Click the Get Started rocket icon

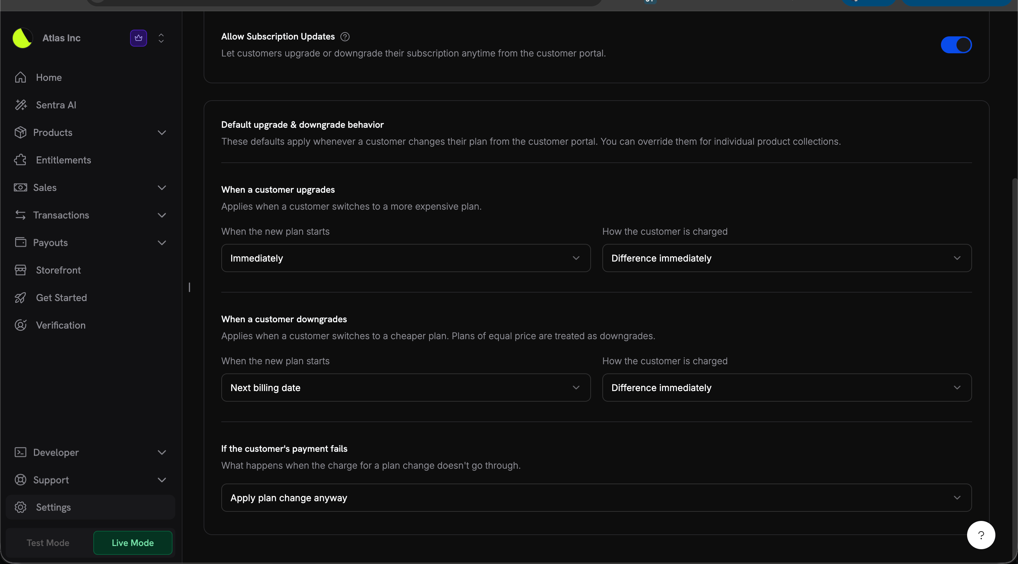coord(21,298)
